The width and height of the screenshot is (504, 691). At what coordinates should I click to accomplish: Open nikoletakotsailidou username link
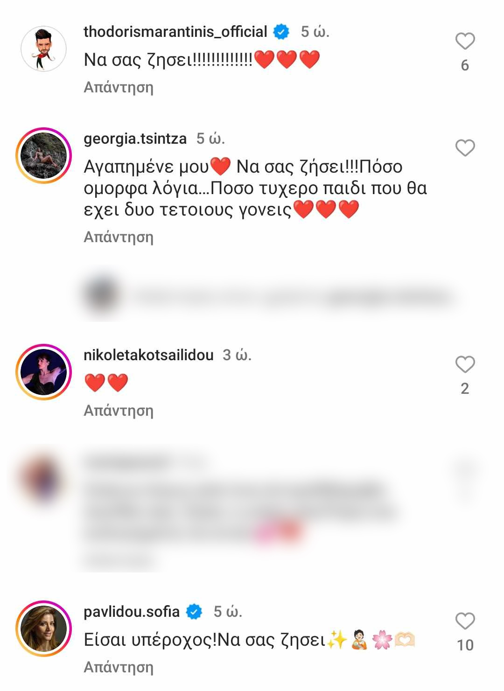pos(148,355)
